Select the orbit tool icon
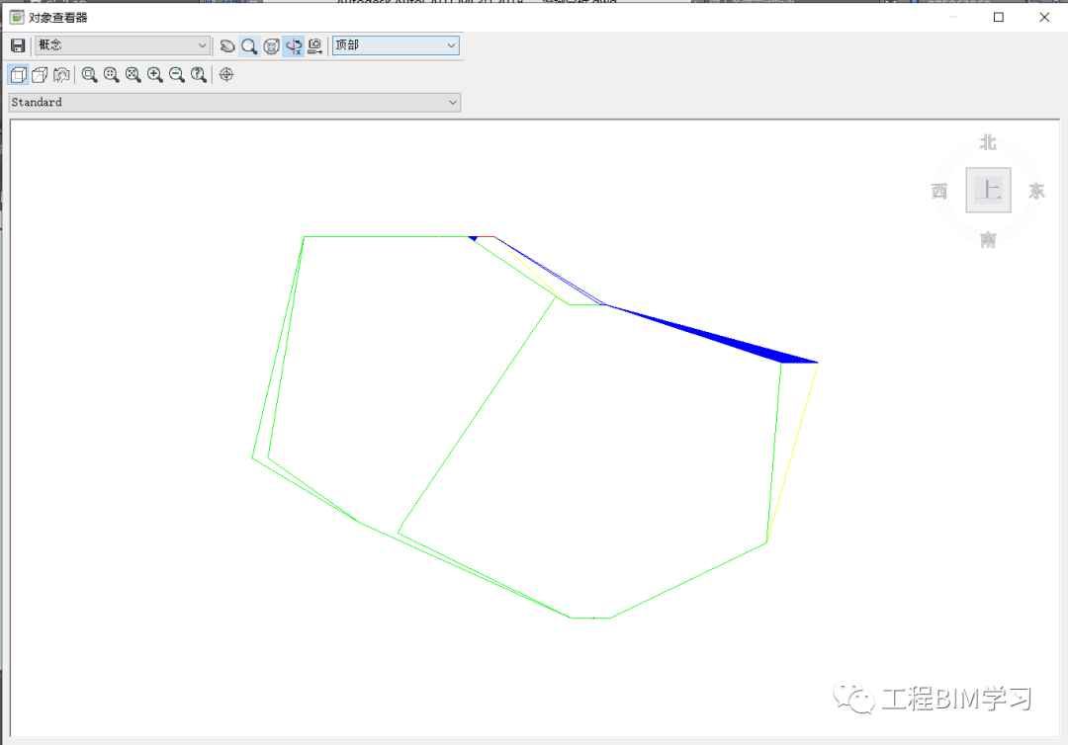 [x=271, y=46]
